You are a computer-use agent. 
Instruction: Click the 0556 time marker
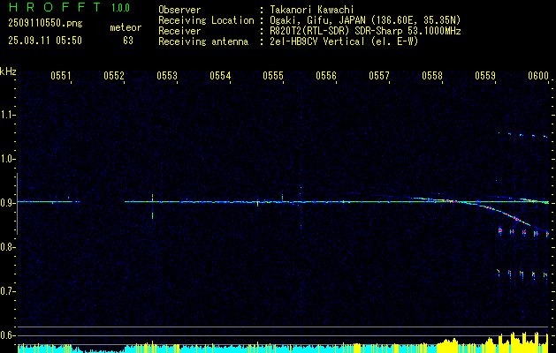pos(326,75)
